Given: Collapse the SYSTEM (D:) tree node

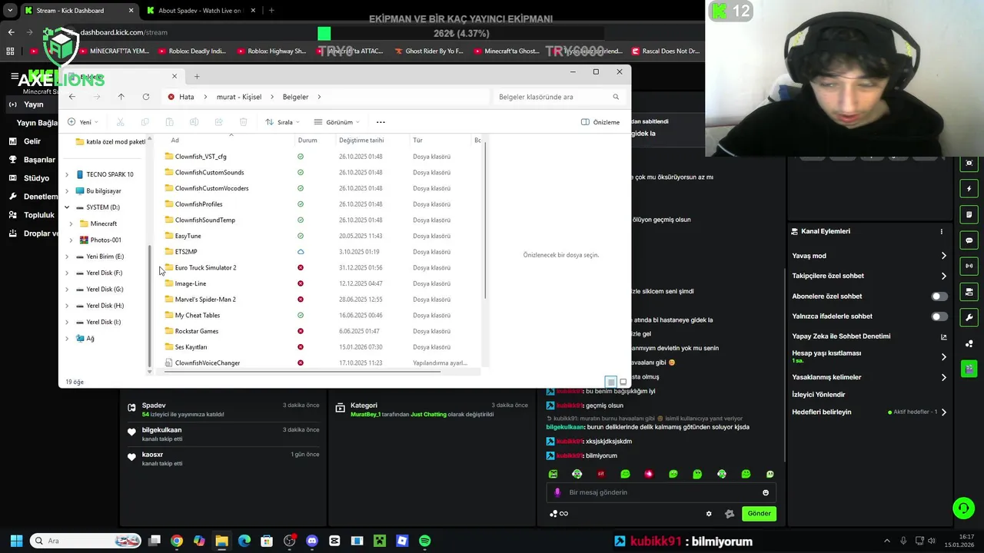Looking at the screenshot, I should click(x=67, y=207).
